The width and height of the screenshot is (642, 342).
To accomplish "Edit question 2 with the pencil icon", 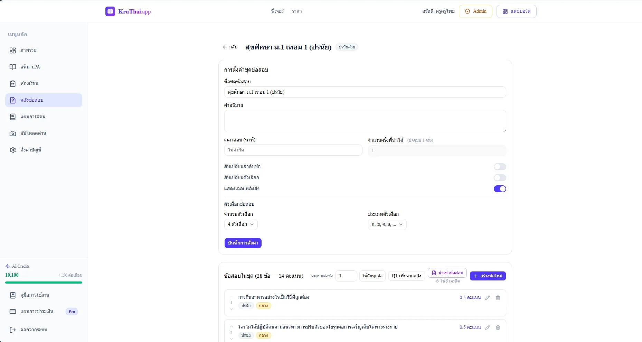I will point(488,327).
